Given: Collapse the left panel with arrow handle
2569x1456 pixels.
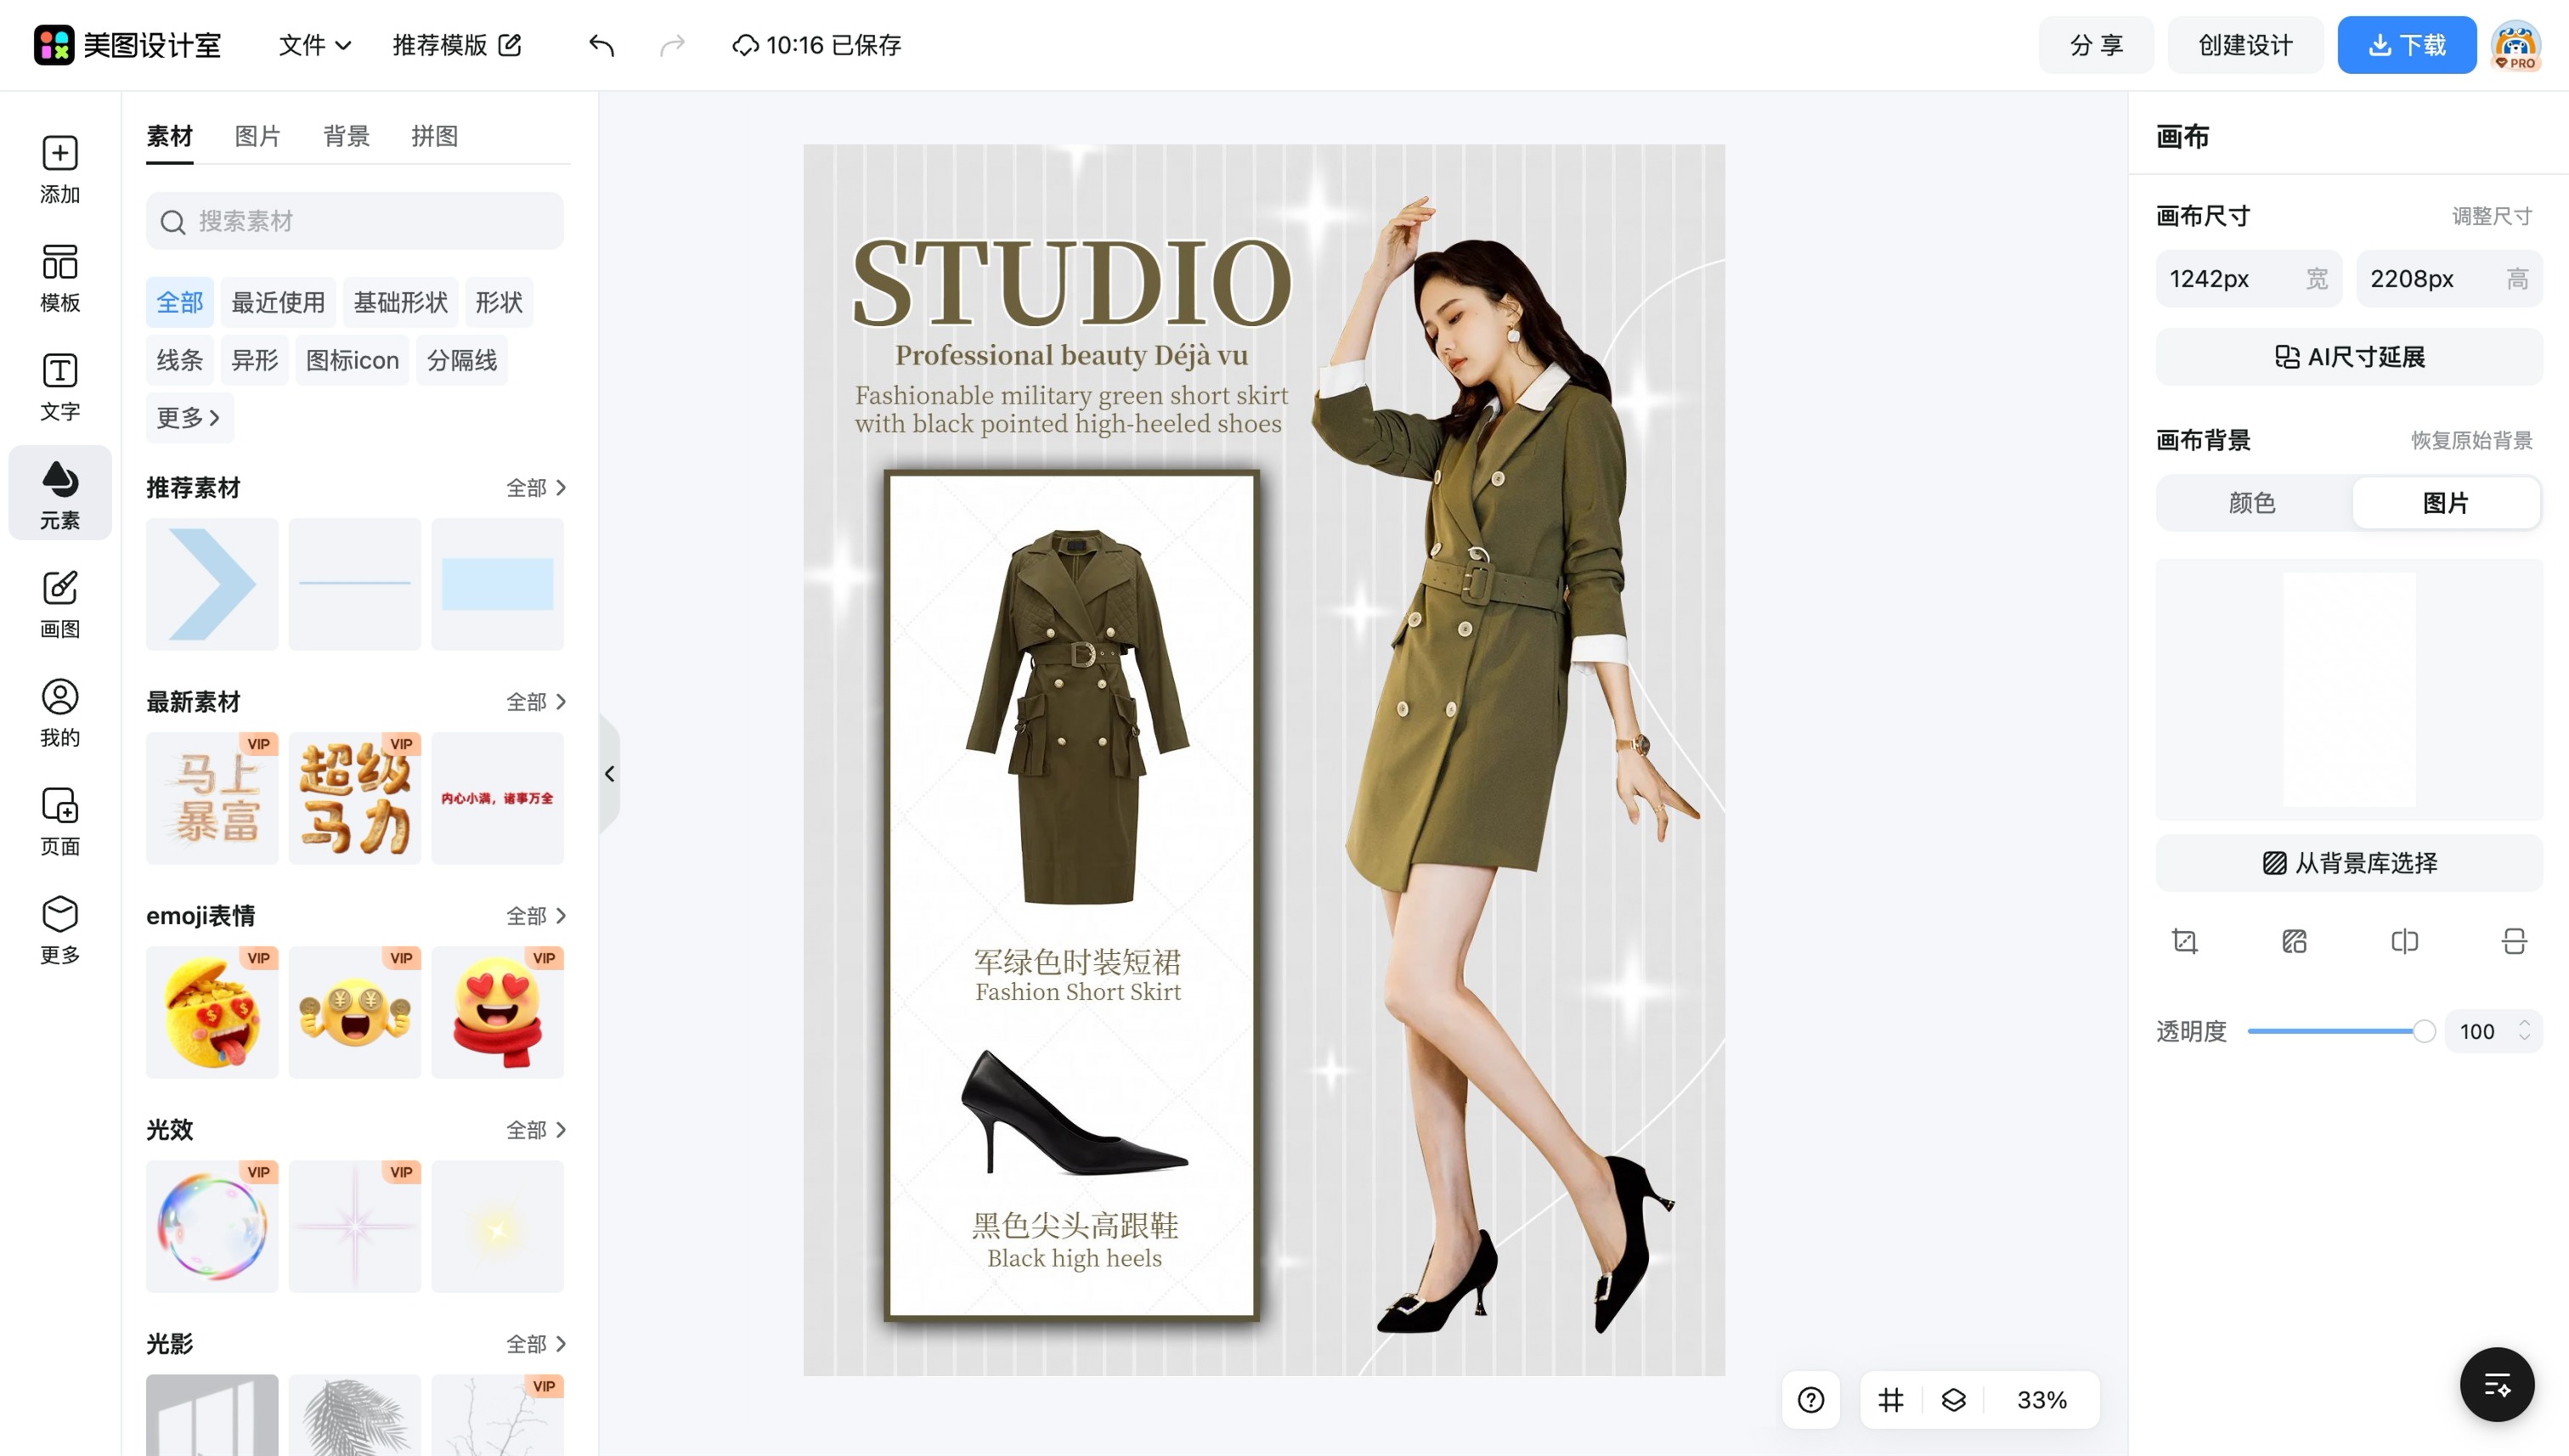Looking at the screenshot, I should click(x=610, y=773).
